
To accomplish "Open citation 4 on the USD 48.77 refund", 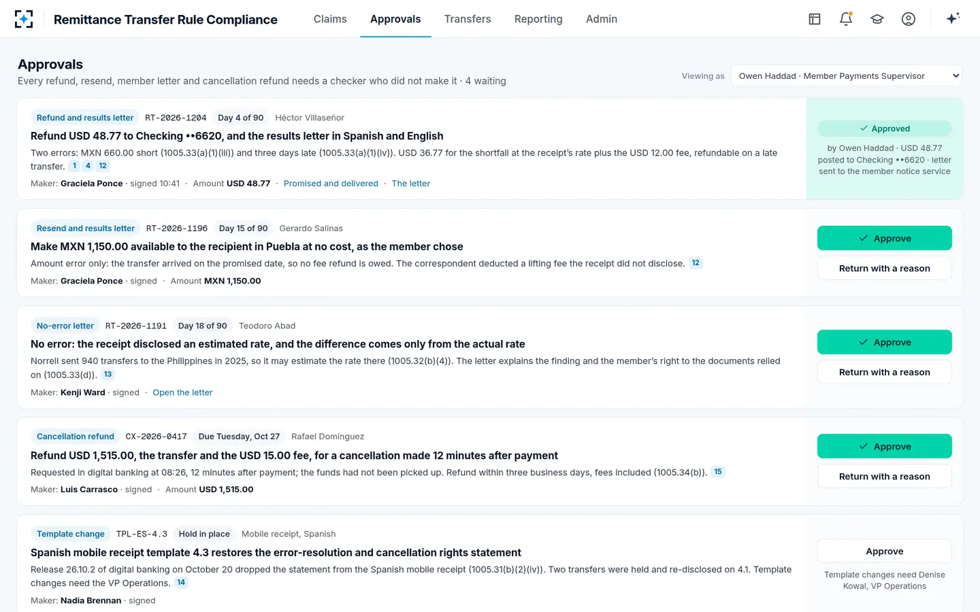I will click(x=88, y=166).
